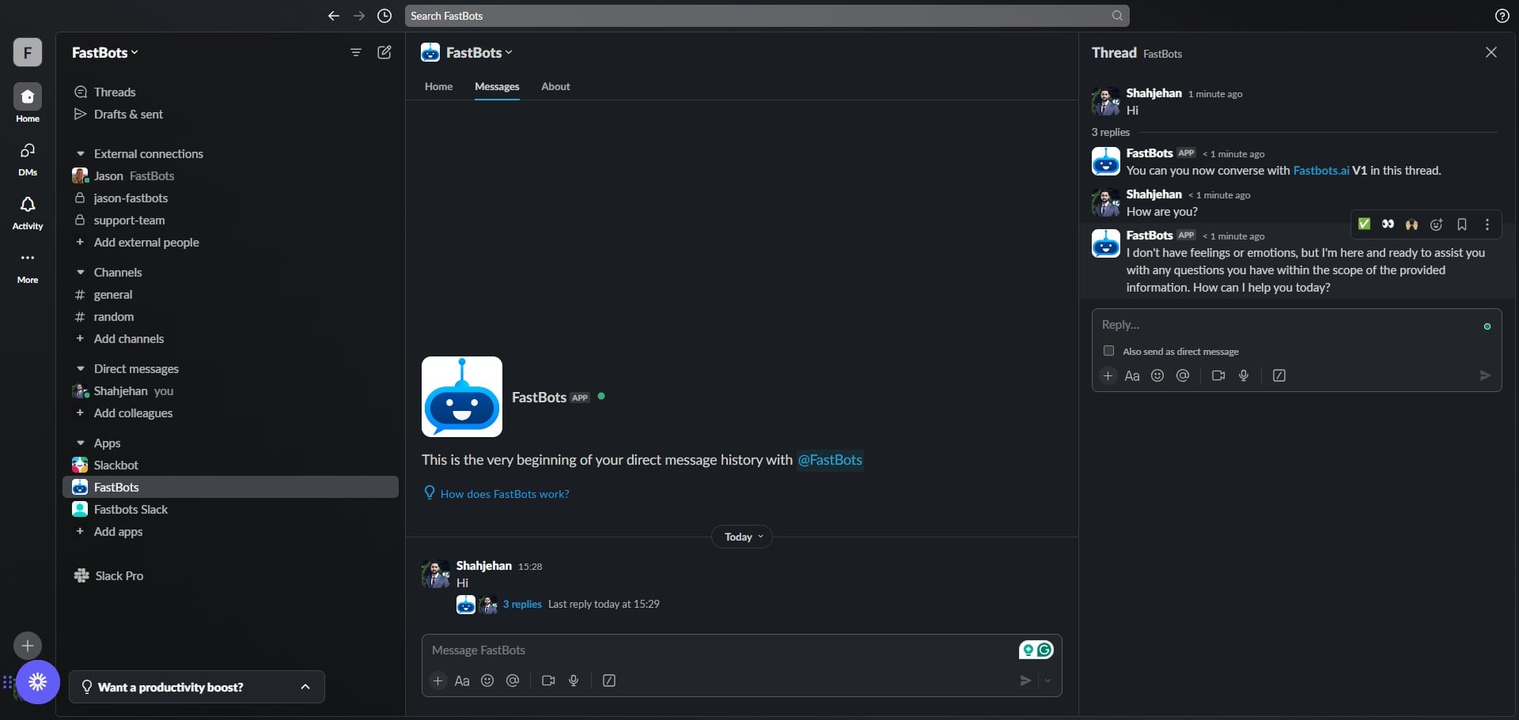The height and width of the screenshot is (720, 1519).
Task: Open Activity bell in the left rail
Action: coord(28,213)
